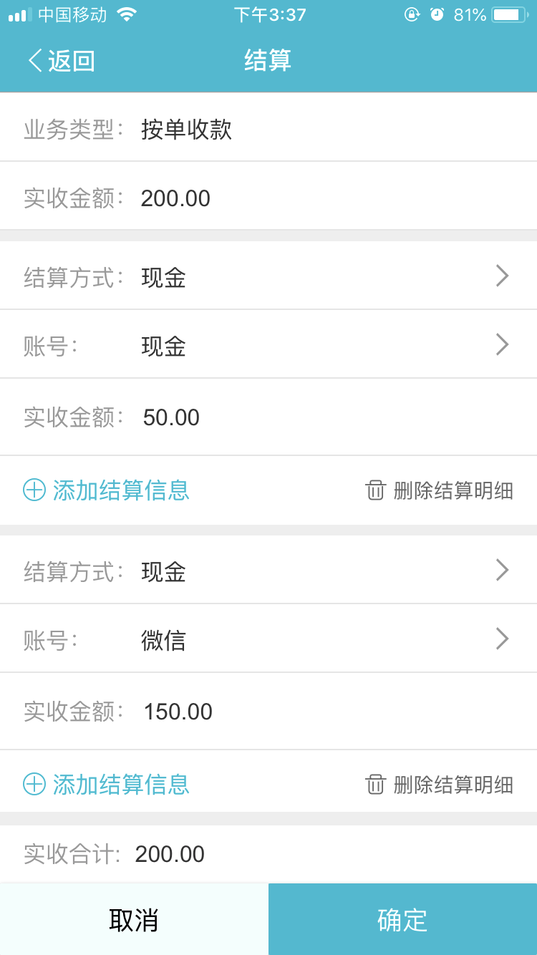
Task: Tap the battery icon in status bar
Action: (512, 15)
